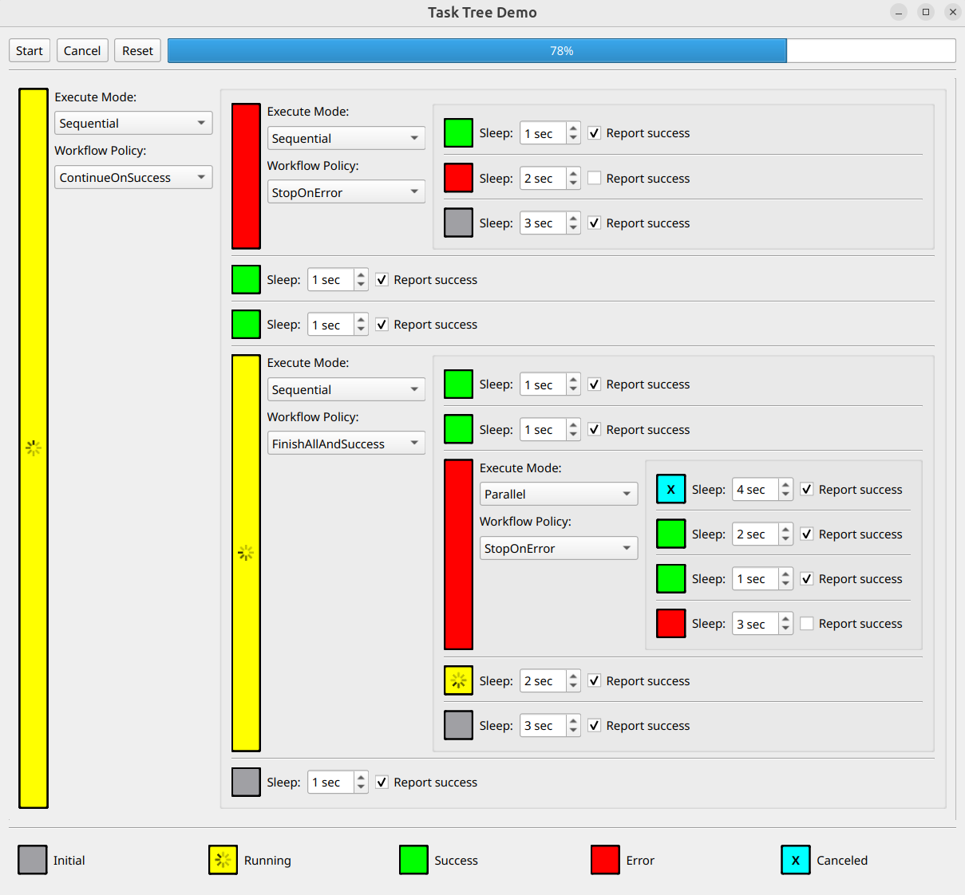Image resolution: width=965 pixels, height=895 pixels.
Task: Open the FinishAllAndSuccess workflow policy dropdown
Action: 346,443
